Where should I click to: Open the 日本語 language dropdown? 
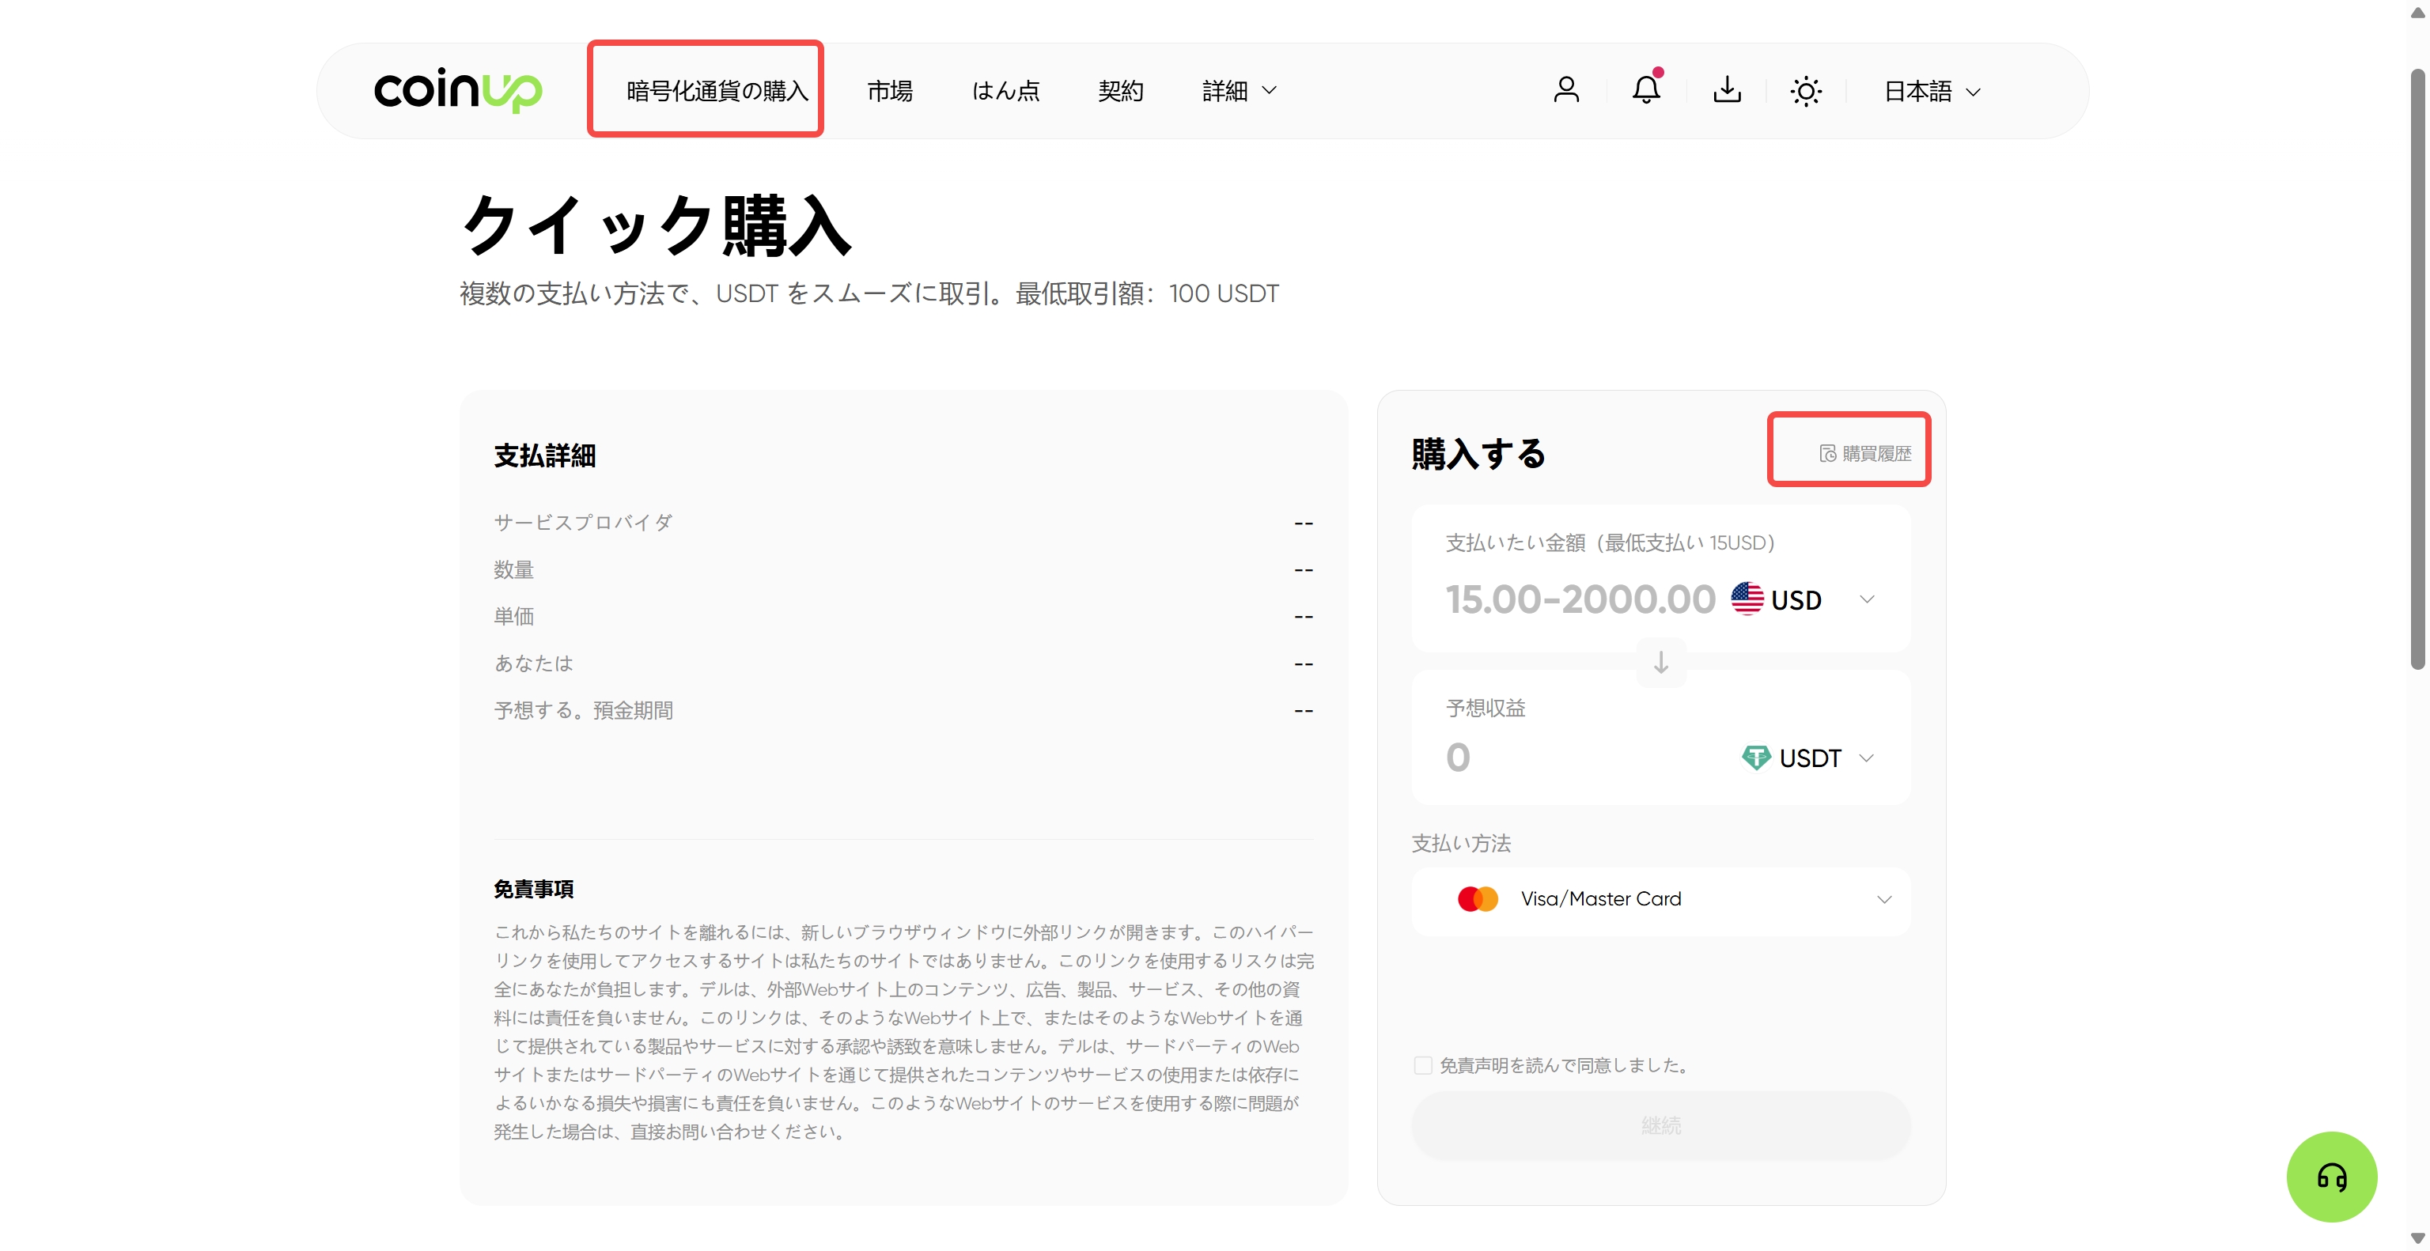(1931, 92)
